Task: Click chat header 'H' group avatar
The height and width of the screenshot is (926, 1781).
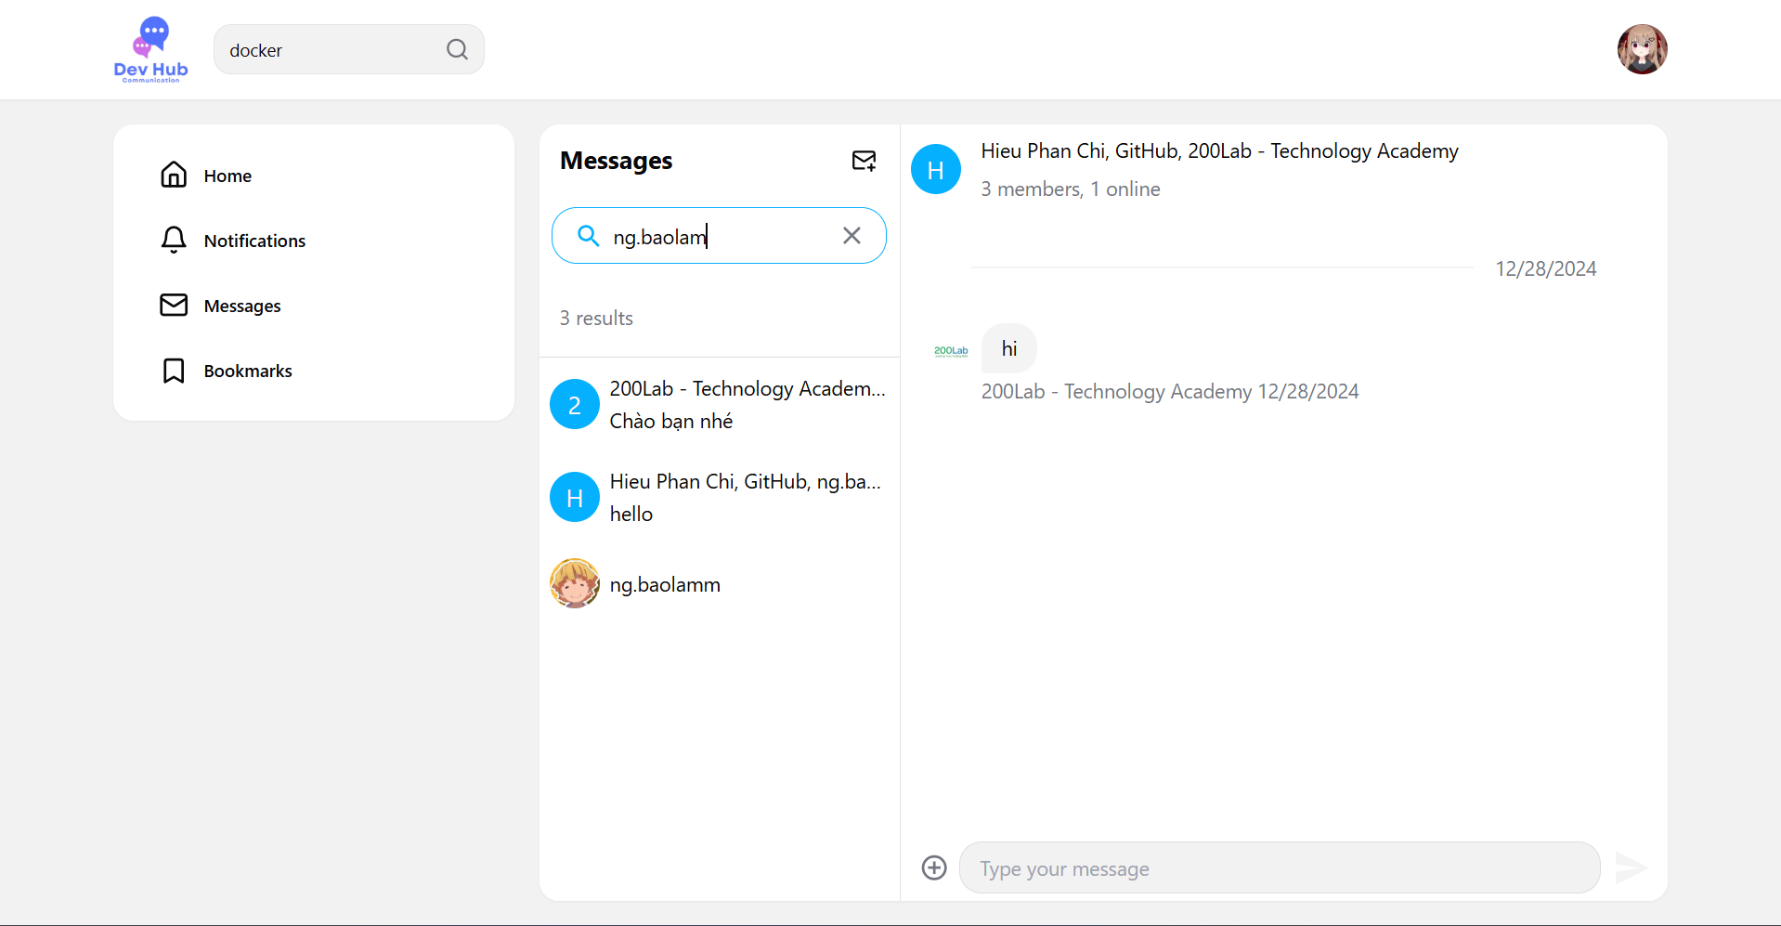Action: click(x=936, y=169)
